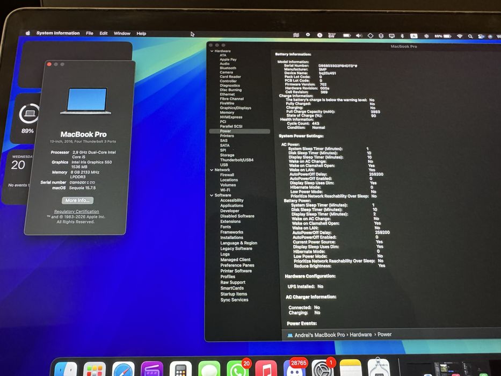Open Calculator from the Dock
The height and width of the screenshot is (376, 501).
[x=180, y=370]
